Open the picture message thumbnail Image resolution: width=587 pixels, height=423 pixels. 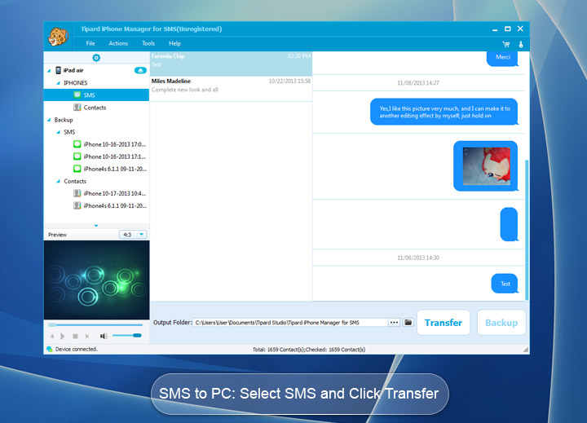(486, 166)
